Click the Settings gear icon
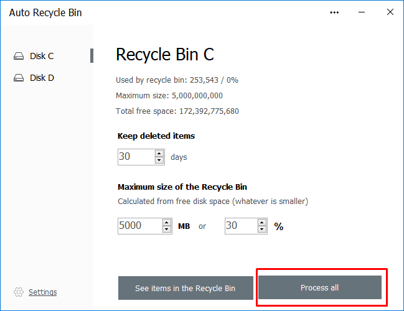 coord(19,292)
